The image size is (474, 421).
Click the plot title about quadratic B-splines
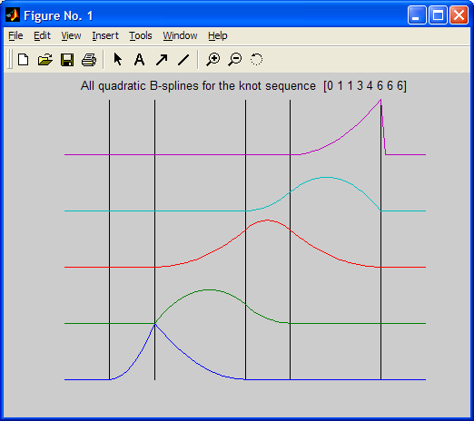[x=243, y=86]
